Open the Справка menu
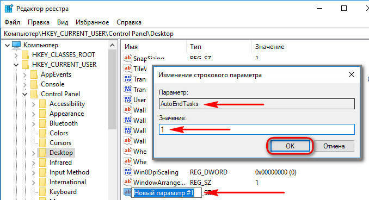This screenshot has height=200, width=369. point(129,22)
